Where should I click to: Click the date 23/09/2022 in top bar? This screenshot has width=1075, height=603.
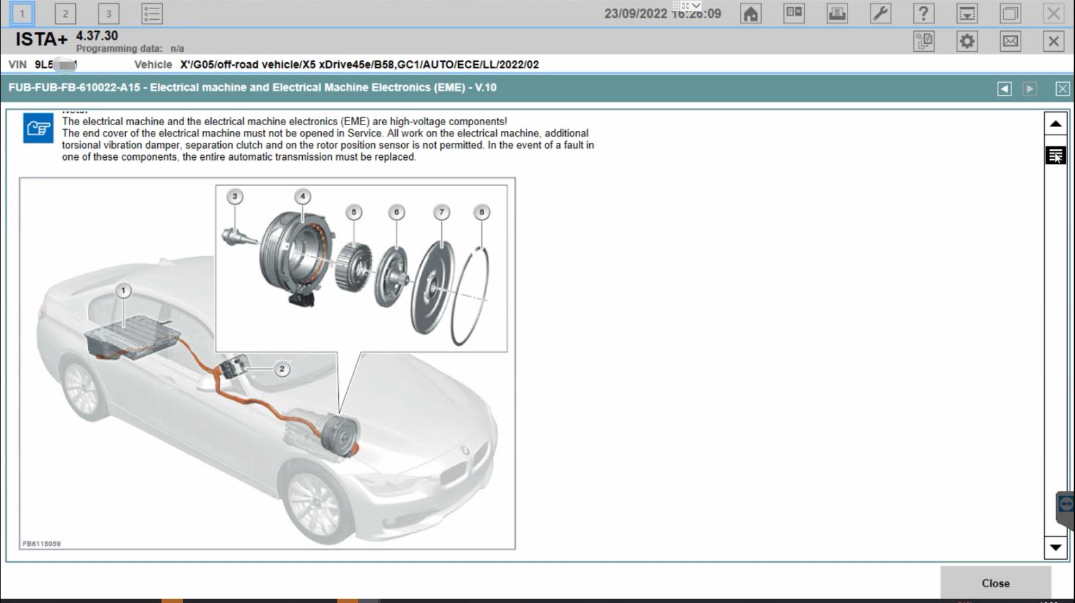pyautogui.click(x=636, y=14)
